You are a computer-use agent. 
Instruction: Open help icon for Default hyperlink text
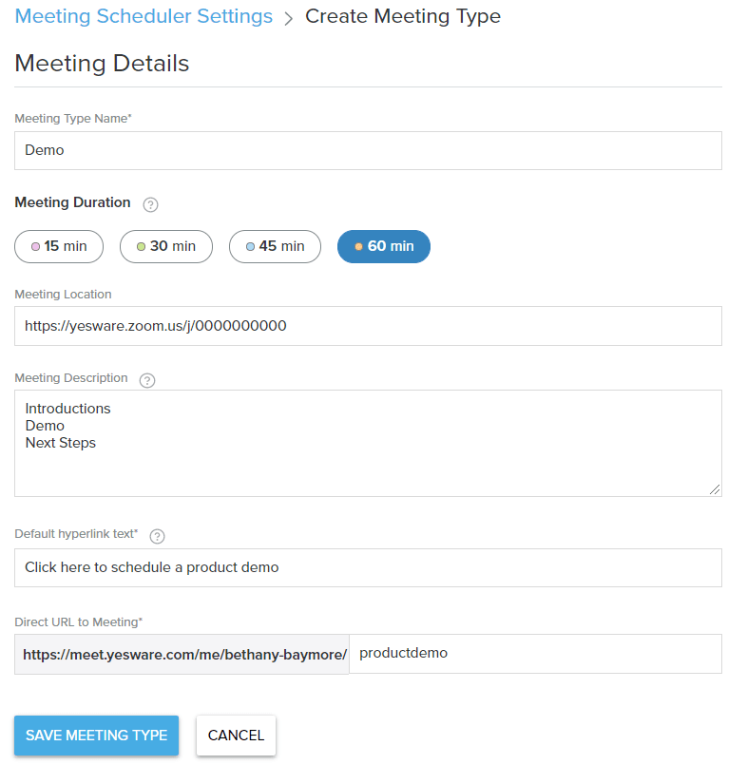point(157,535)
